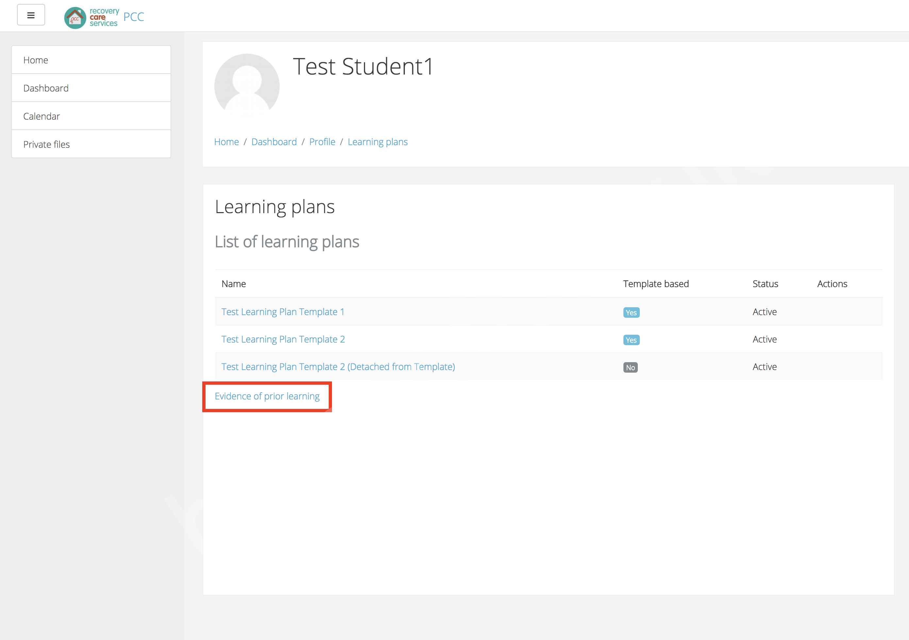909x640 pixels.
Task: Go to Dashboard in the breadcrumb
Action: coord(274,142)
